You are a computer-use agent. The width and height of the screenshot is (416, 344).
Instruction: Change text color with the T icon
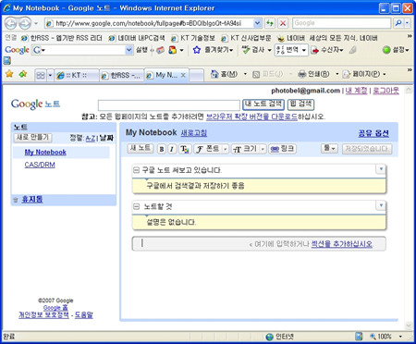pyautogui.click(x=184, y=149)
